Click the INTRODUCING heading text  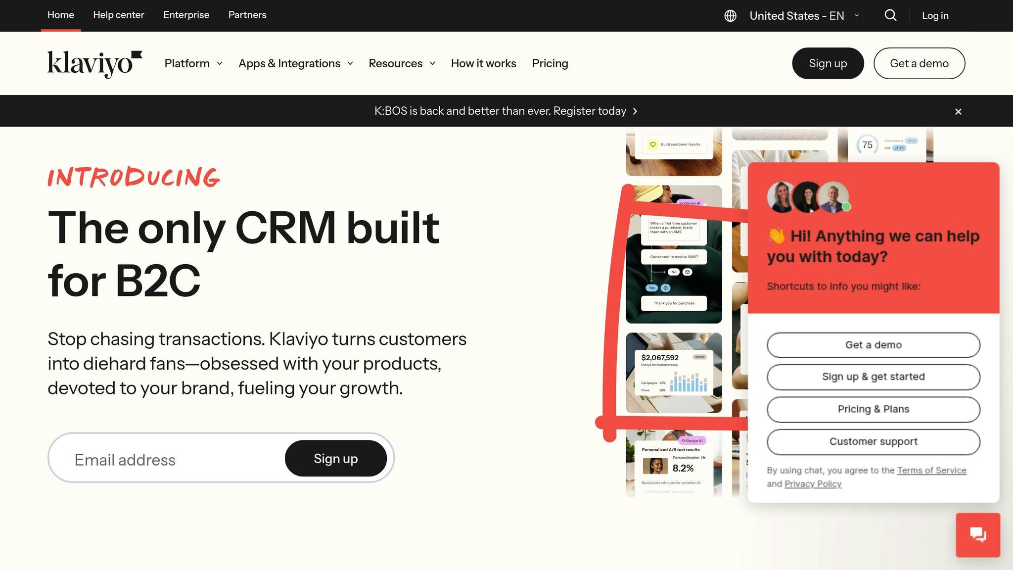134,177
